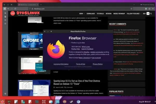The width and height of the screenshot is (156, 104).
Task: Reload the 9to5linux.com page
Action: tap(15, 9)
